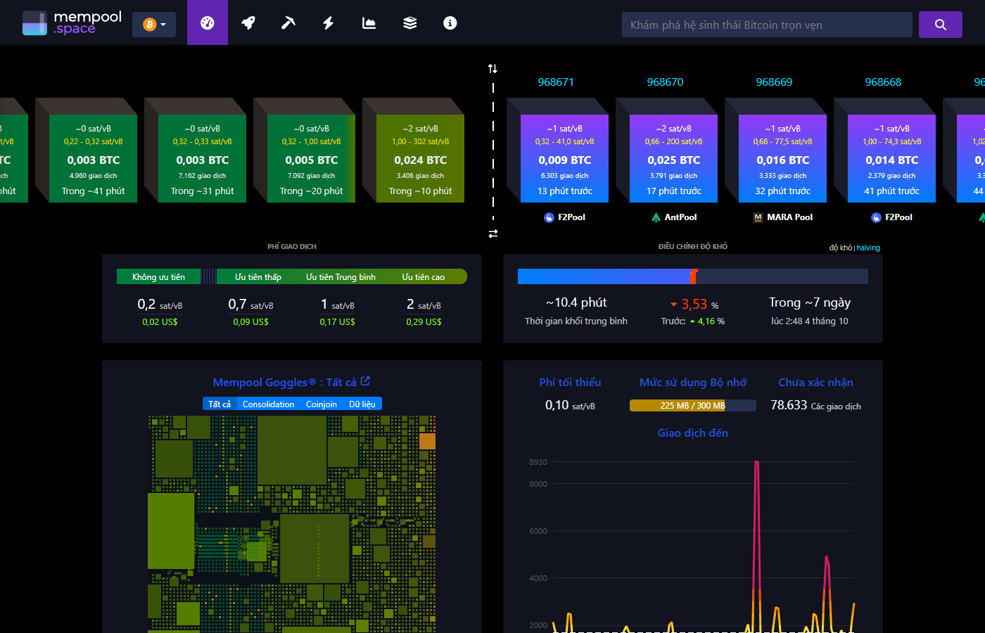The image size is (985, 633).
Task: Click the orange transaction square in treemap
Action: (x=427, y=441)
